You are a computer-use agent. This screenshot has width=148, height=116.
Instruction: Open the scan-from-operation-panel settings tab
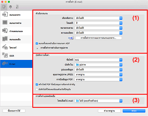click(10, 7)
